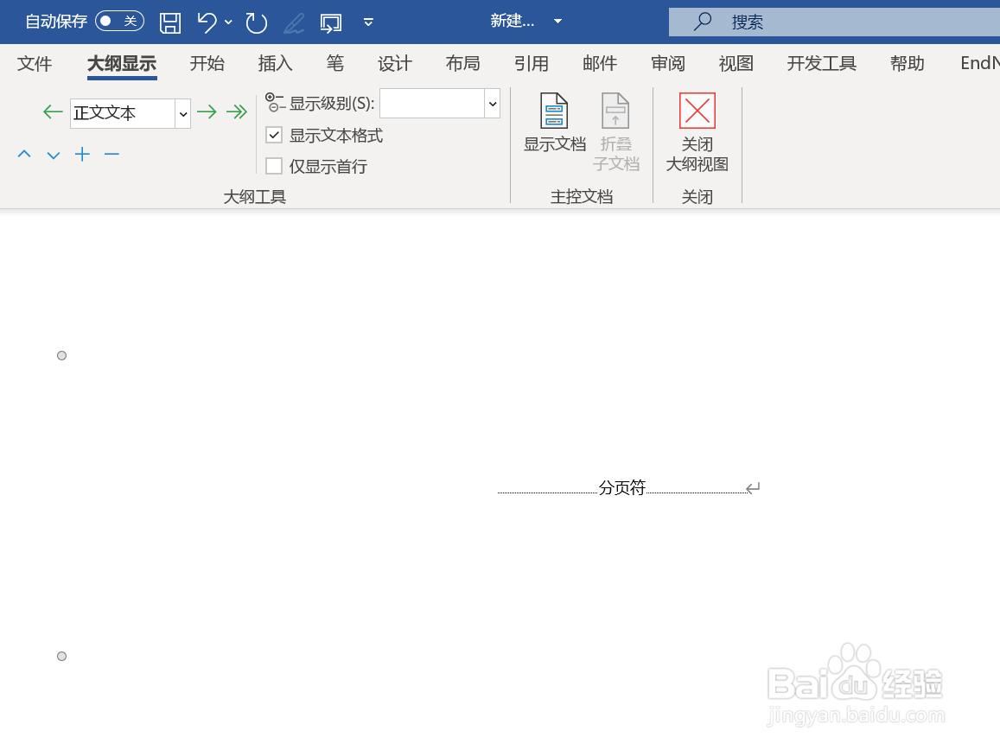Promote selection with the green left arrow

52,111
